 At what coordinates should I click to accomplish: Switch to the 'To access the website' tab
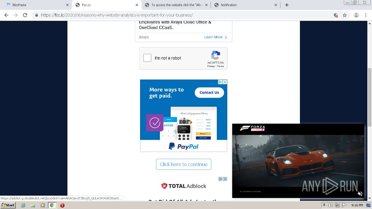(x=176, y=5)
